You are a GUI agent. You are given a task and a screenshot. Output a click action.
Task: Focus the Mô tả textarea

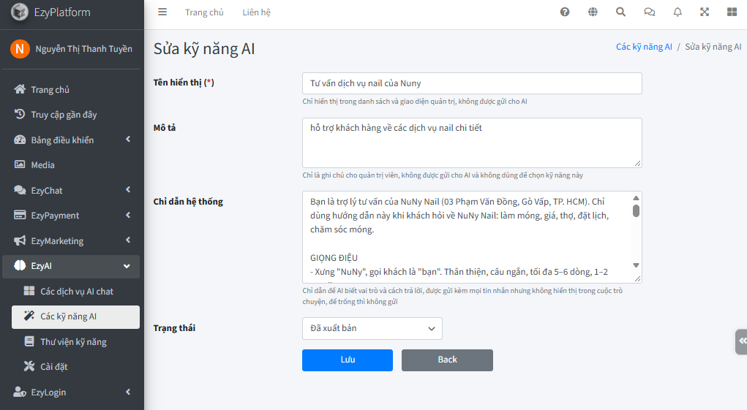tap(472, 143)
